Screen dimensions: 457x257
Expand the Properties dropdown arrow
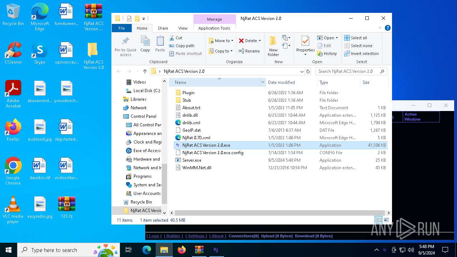[x=305, y=55]
